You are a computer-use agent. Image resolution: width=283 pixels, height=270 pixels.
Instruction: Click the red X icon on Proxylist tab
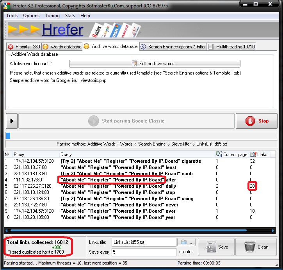click(x=11, y=47)
